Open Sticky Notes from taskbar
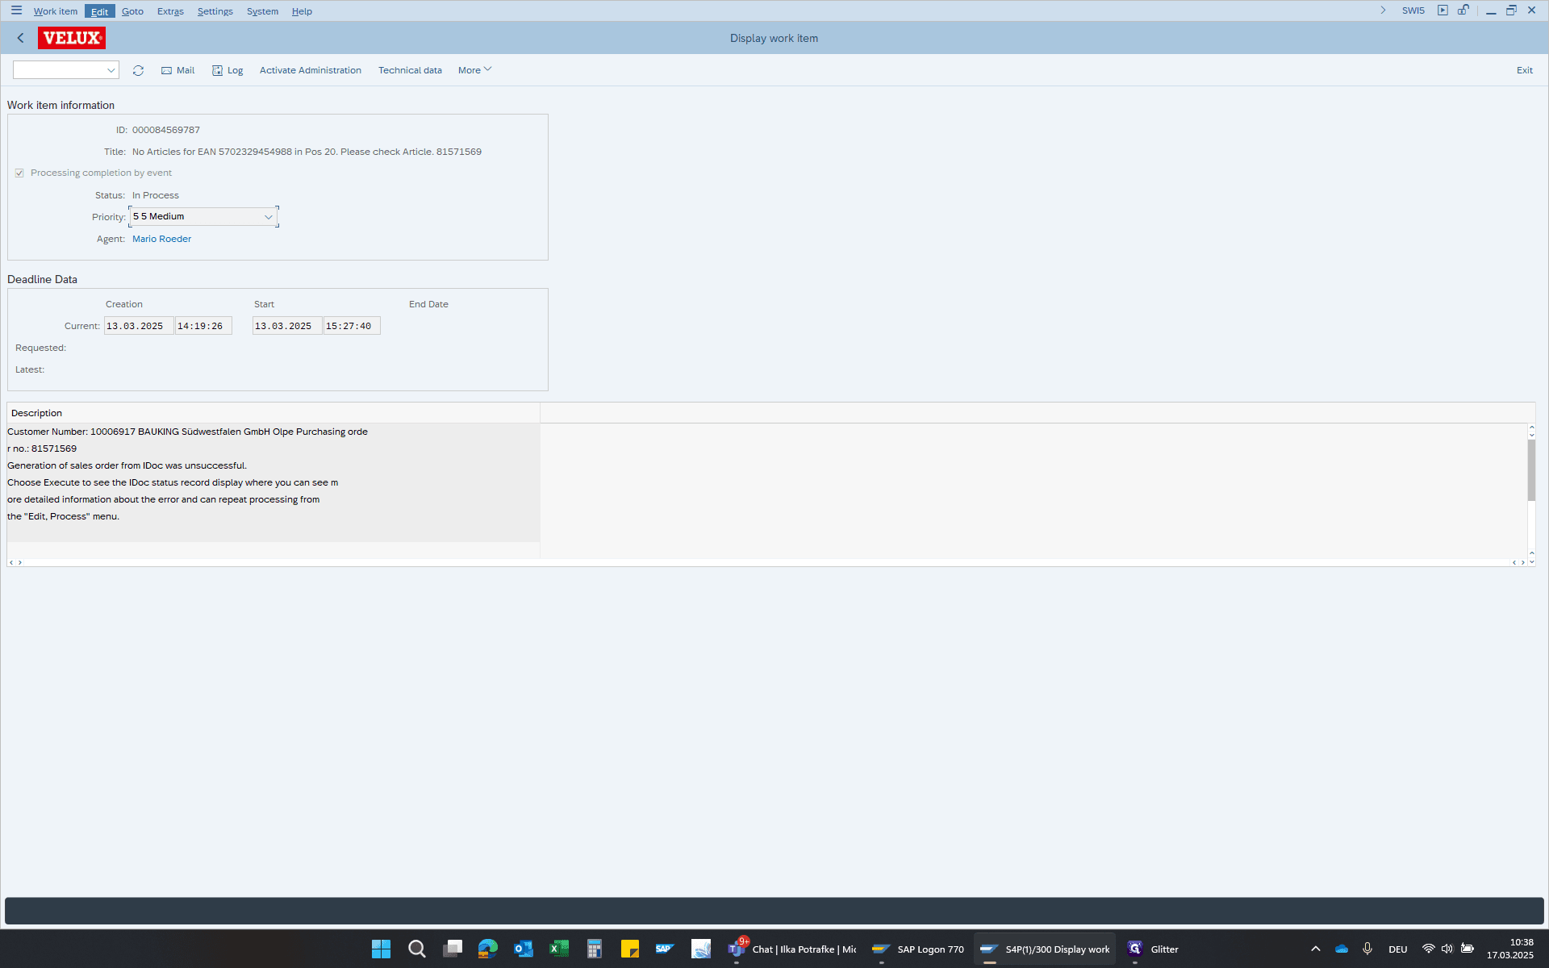This screenshot has height=968, width=1549. [629, 949]
